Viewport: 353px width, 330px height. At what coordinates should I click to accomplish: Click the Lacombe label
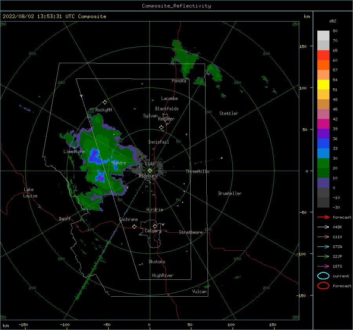click(x=169, y=98)
